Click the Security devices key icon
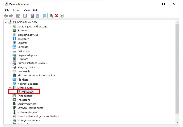183x127 pixels. [15, 104]
